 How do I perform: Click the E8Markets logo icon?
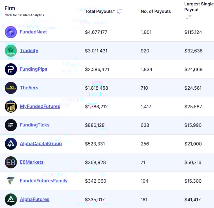(x=11, y=162)
